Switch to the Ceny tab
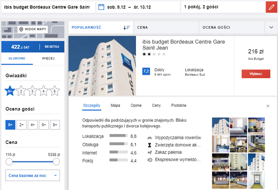Image resolution: width=278 pixels, height=190 pixels. 157,105
